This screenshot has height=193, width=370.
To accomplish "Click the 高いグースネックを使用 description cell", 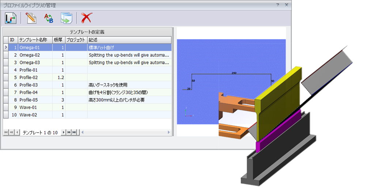I will click(x=129, y=85).
